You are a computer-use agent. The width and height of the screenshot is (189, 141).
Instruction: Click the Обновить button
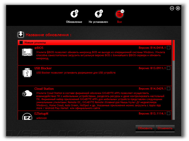pyautogui.click(x=145, y=128)
